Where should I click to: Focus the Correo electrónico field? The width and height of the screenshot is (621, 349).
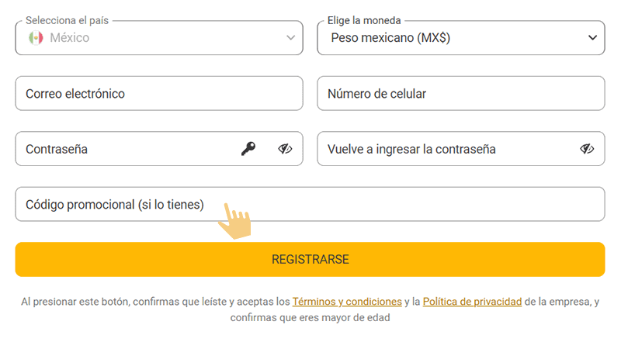(x=159, y=94)
